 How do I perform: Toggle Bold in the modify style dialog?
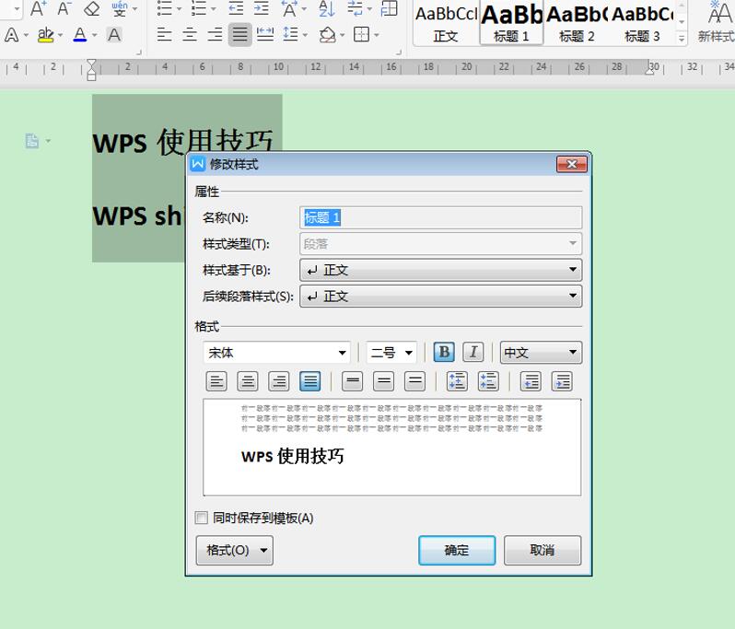pos(444,352)
